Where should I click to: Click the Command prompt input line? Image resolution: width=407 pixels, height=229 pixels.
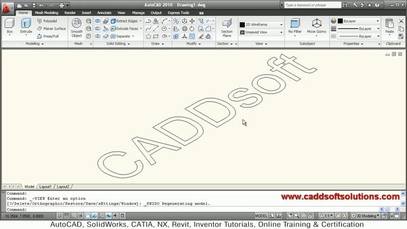[192, 209]
